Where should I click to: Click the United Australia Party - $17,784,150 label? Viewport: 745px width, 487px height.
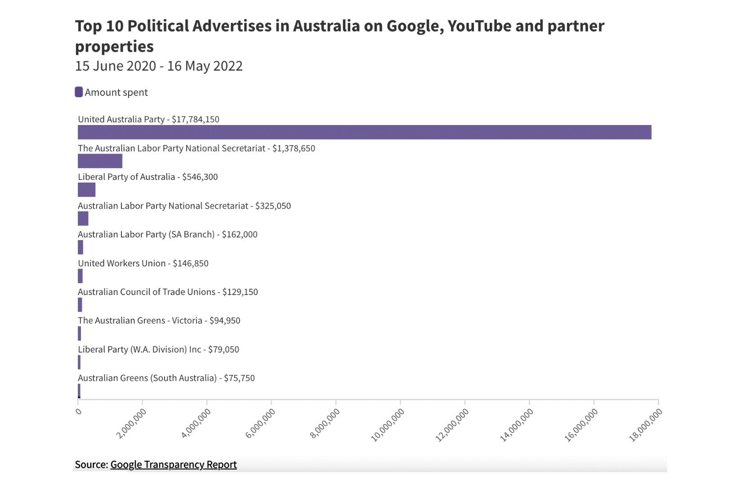click(148, 119)
